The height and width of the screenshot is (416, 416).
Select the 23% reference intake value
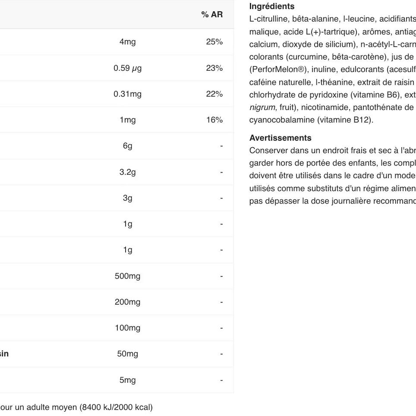(x=214, y=68)
